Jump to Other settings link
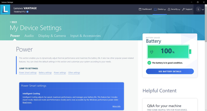 [74, 73]
